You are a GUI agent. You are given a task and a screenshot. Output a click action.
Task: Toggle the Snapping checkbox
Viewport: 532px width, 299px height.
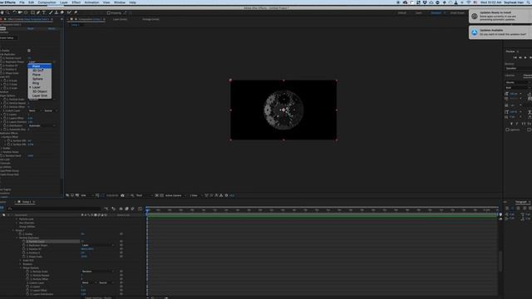(109, 13)
